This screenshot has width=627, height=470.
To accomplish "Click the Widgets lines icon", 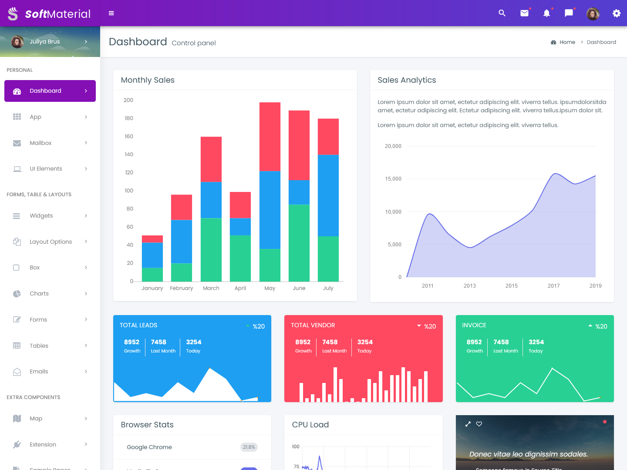I will click(x=17, y=216).
